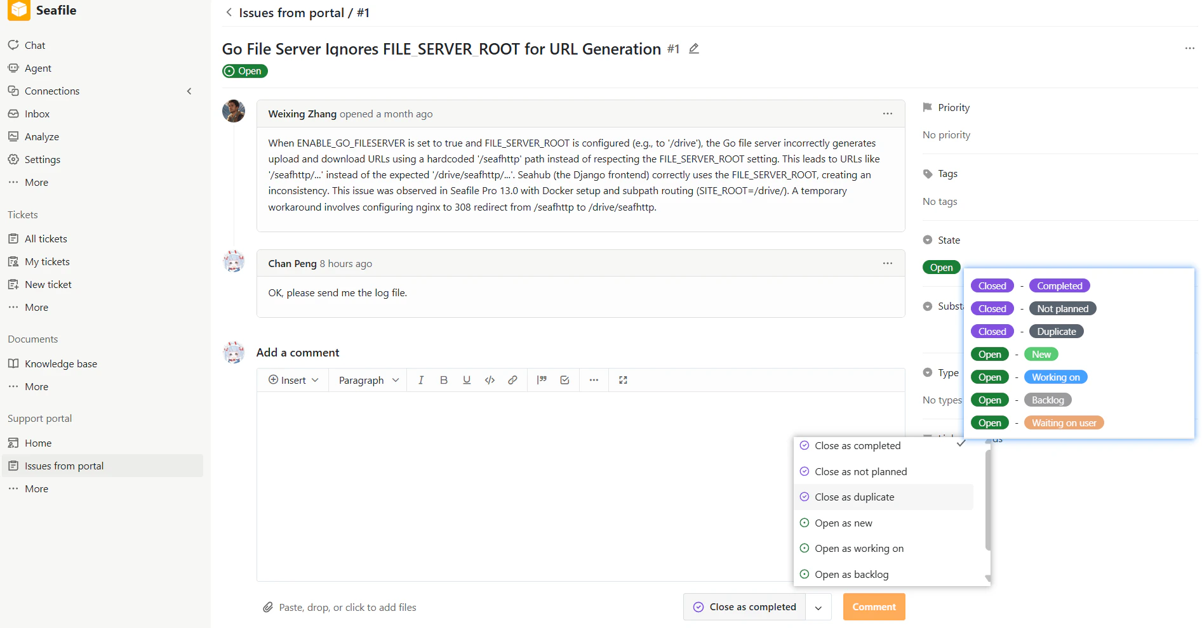
Task: Set state to Closed - Completed
Action: click(1031, 286)
